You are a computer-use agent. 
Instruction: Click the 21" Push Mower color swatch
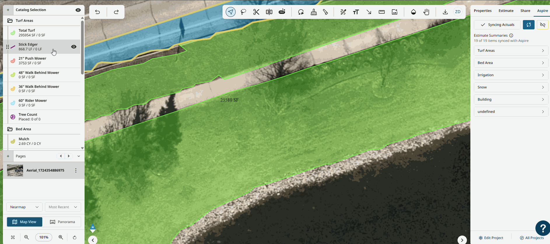13,61
